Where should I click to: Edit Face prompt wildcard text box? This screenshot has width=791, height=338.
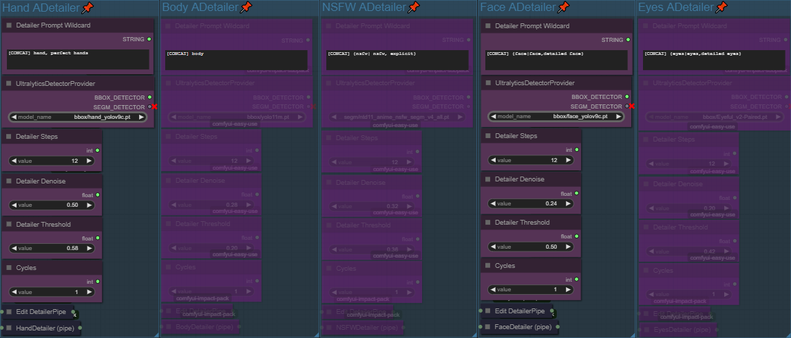pos(556,60)
